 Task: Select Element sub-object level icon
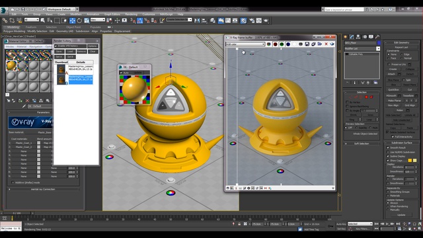[x=371, y=97]
